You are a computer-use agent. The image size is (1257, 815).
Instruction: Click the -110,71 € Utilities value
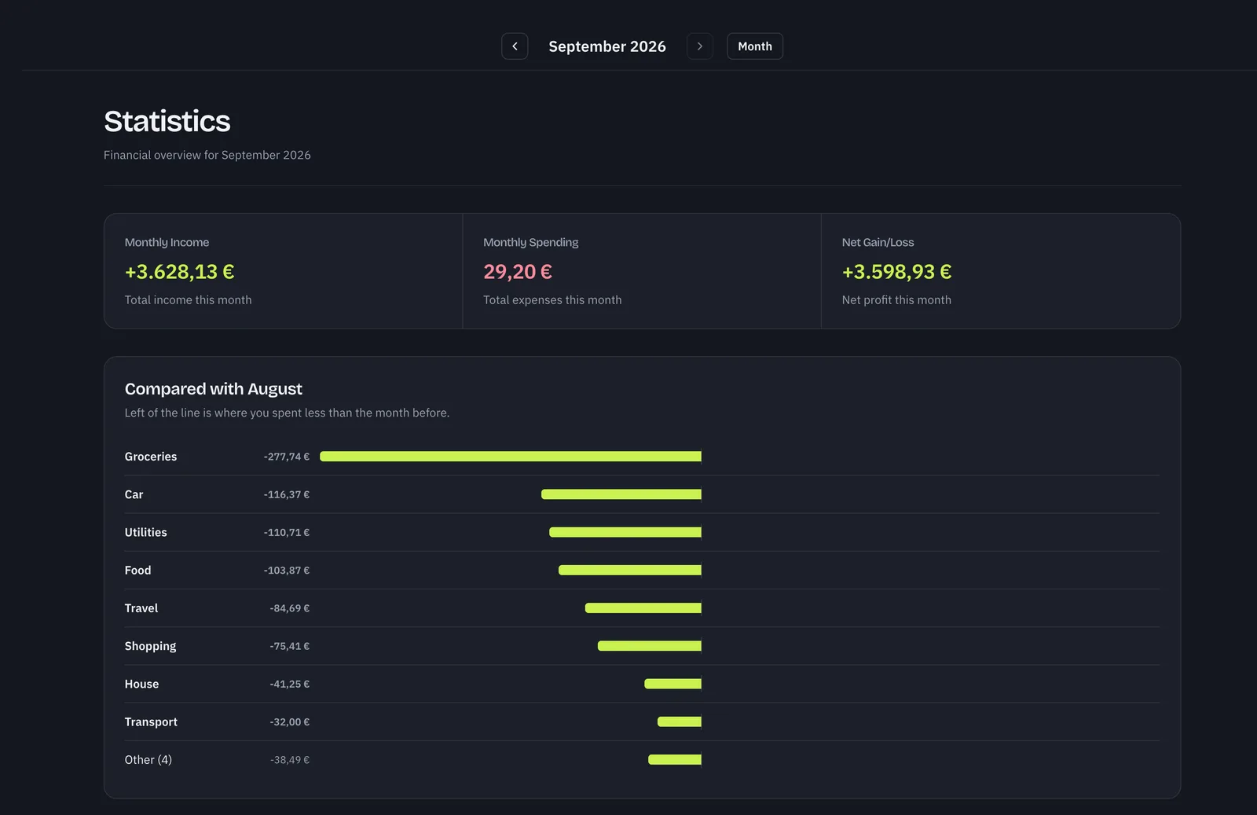point(286,532)
